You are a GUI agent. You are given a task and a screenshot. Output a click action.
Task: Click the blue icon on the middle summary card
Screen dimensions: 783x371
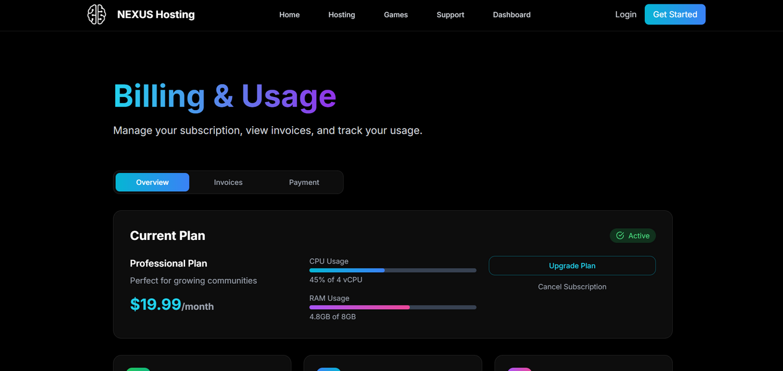tap(329, 369)
